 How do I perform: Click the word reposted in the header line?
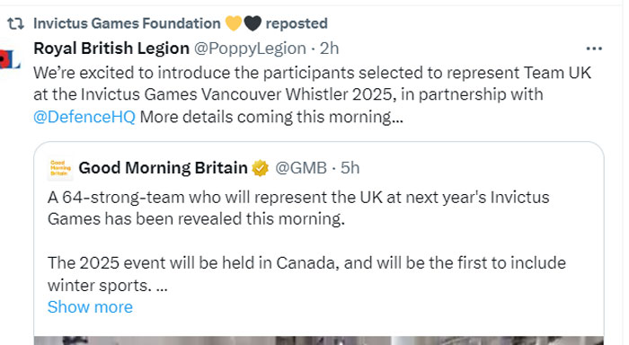(x=297, y=23)
